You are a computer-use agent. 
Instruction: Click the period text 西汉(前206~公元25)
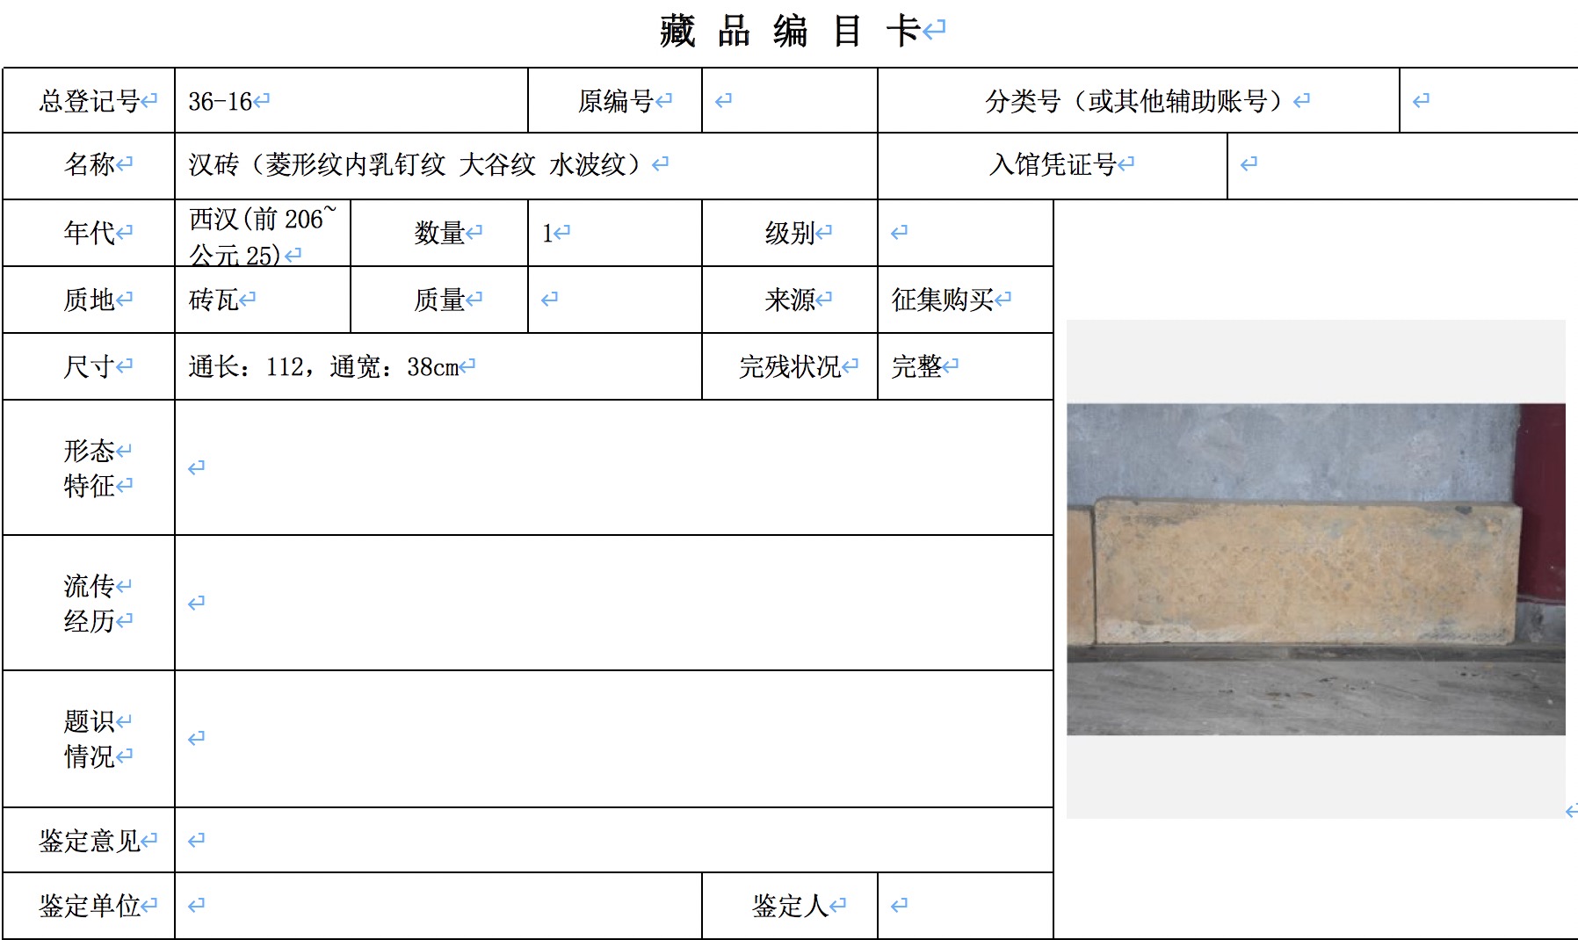(262, 236)
